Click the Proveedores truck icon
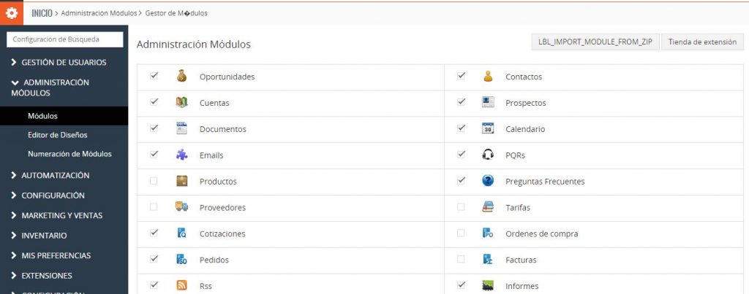This screenshot has width=749, height=294. (x=182, y=207)
